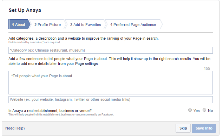Image resolution: width=223 pixels, height=139 pixels.
Task: Click the Skip button
Action: (x=183, y=128)
